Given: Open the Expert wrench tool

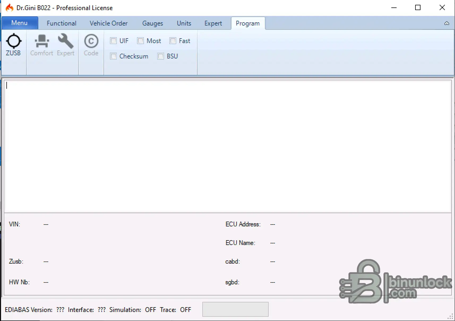Looking at the screenshot, I should point(66,41).
